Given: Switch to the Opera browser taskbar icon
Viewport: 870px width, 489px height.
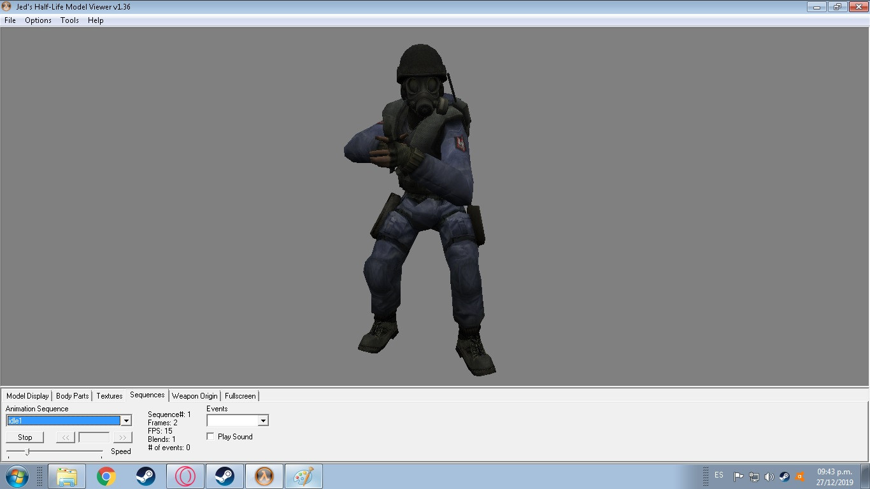Looking at the screenshot, I should [x=185, y=476].
